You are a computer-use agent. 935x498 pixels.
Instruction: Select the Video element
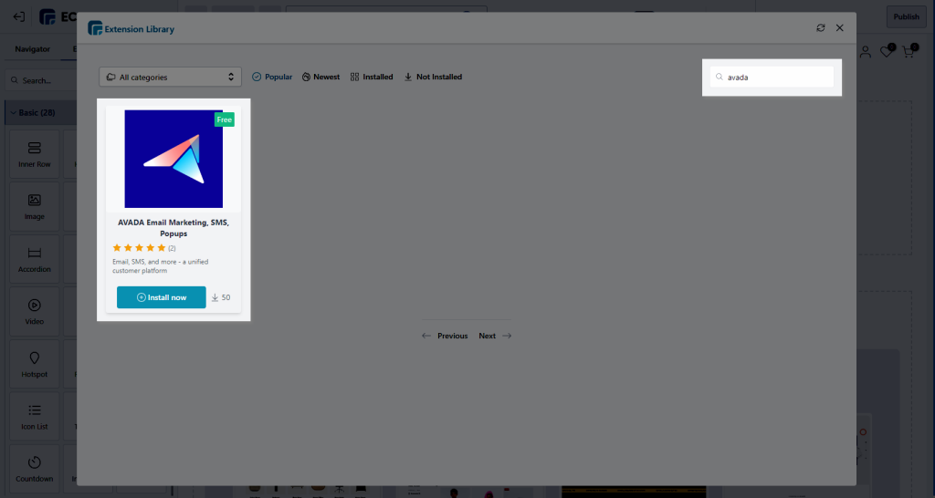[x=35, y=312]
